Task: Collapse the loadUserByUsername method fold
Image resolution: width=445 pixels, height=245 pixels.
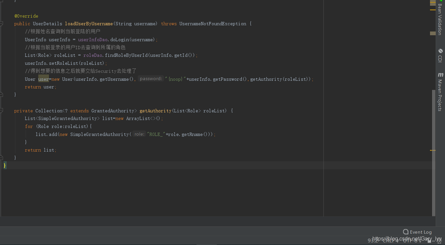Action: click(1, 24)
